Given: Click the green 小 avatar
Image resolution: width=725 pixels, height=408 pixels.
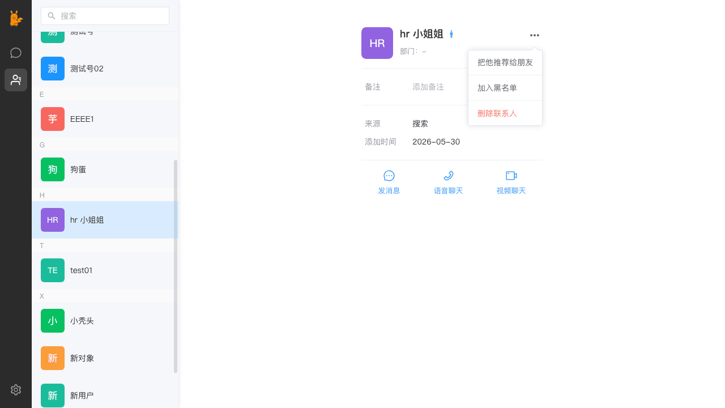Looking at the screenshot, I should point(53,321).
